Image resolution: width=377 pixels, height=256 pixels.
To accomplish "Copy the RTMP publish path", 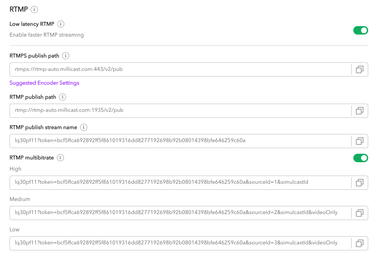I will click(x=360, y=110).
